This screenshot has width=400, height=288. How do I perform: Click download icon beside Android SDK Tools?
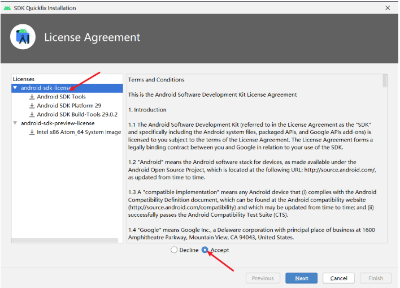(32, 97)
